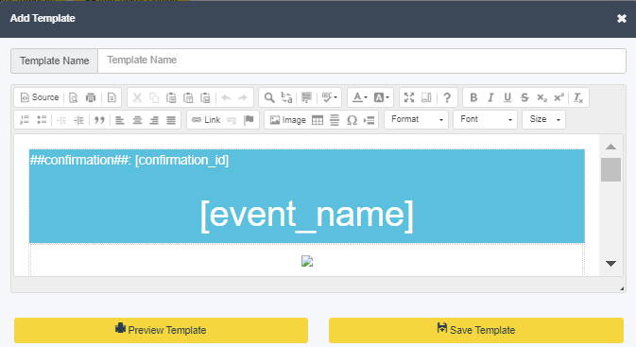Click the Select All icon

tap(306, 97)
